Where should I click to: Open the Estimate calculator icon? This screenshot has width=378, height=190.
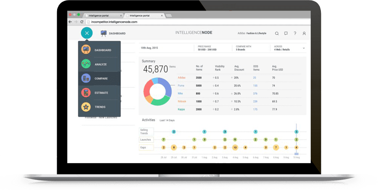(86, 93)
